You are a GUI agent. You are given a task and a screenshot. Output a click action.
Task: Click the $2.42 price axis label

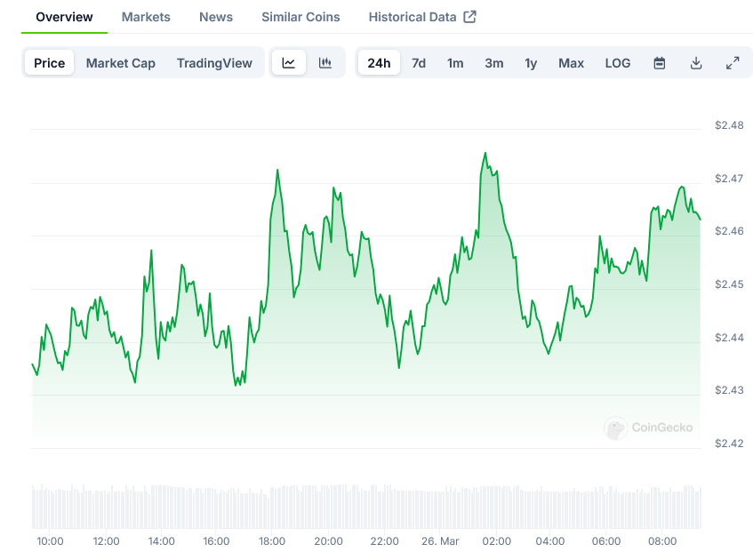(729, 444)
